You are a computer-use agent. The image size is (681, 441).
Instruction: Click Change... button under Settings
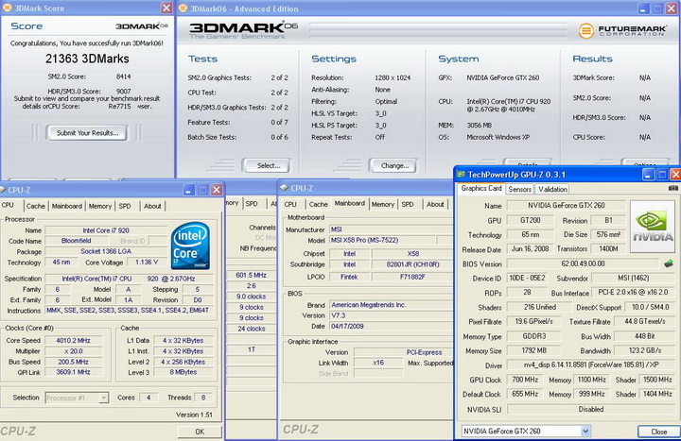393,165
